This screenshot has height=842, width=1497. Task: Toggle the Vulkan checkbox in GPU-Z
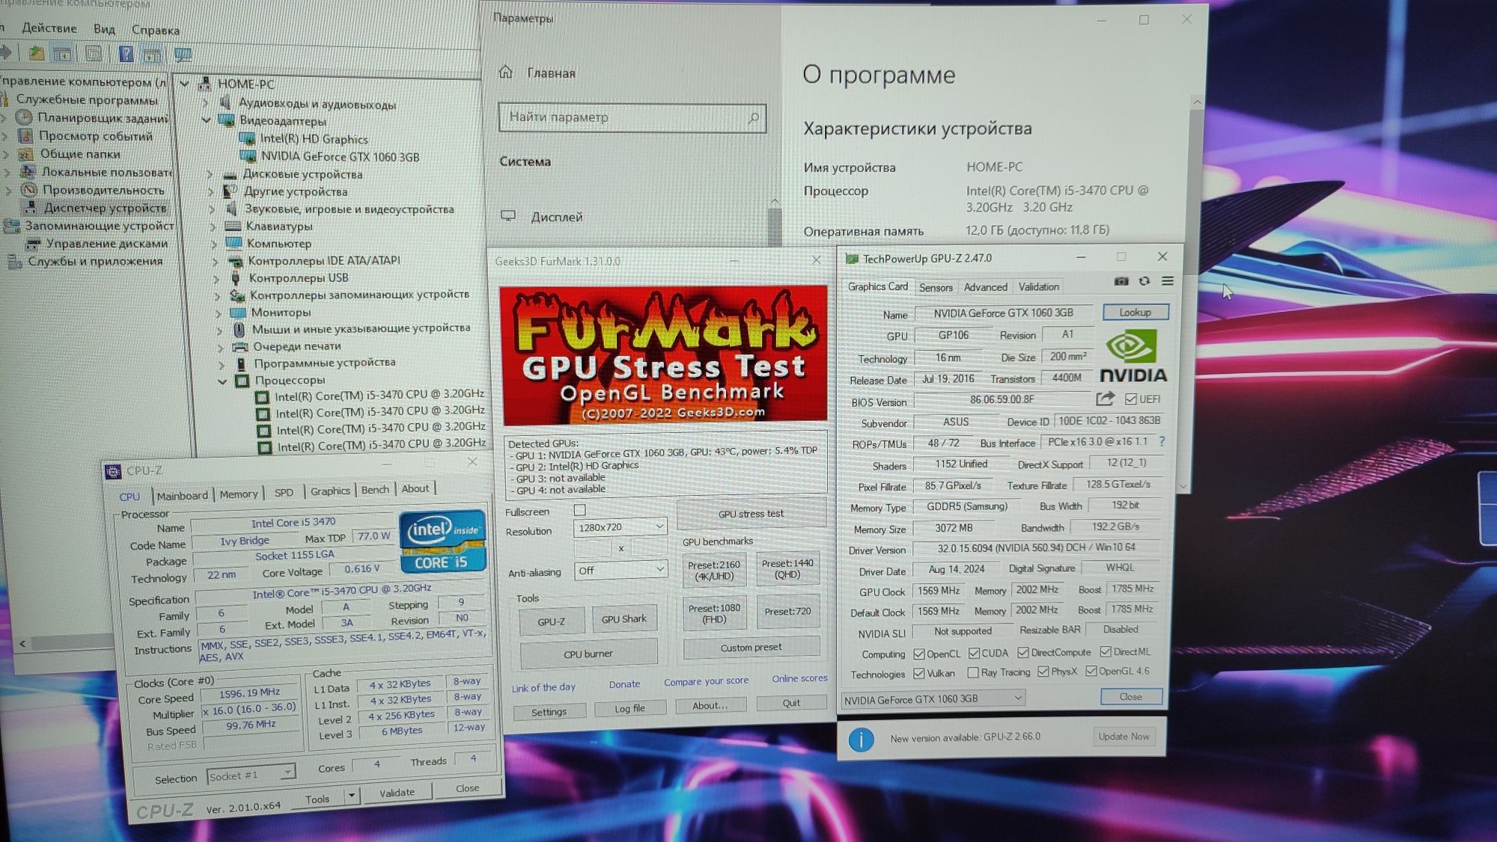point(918,673)
